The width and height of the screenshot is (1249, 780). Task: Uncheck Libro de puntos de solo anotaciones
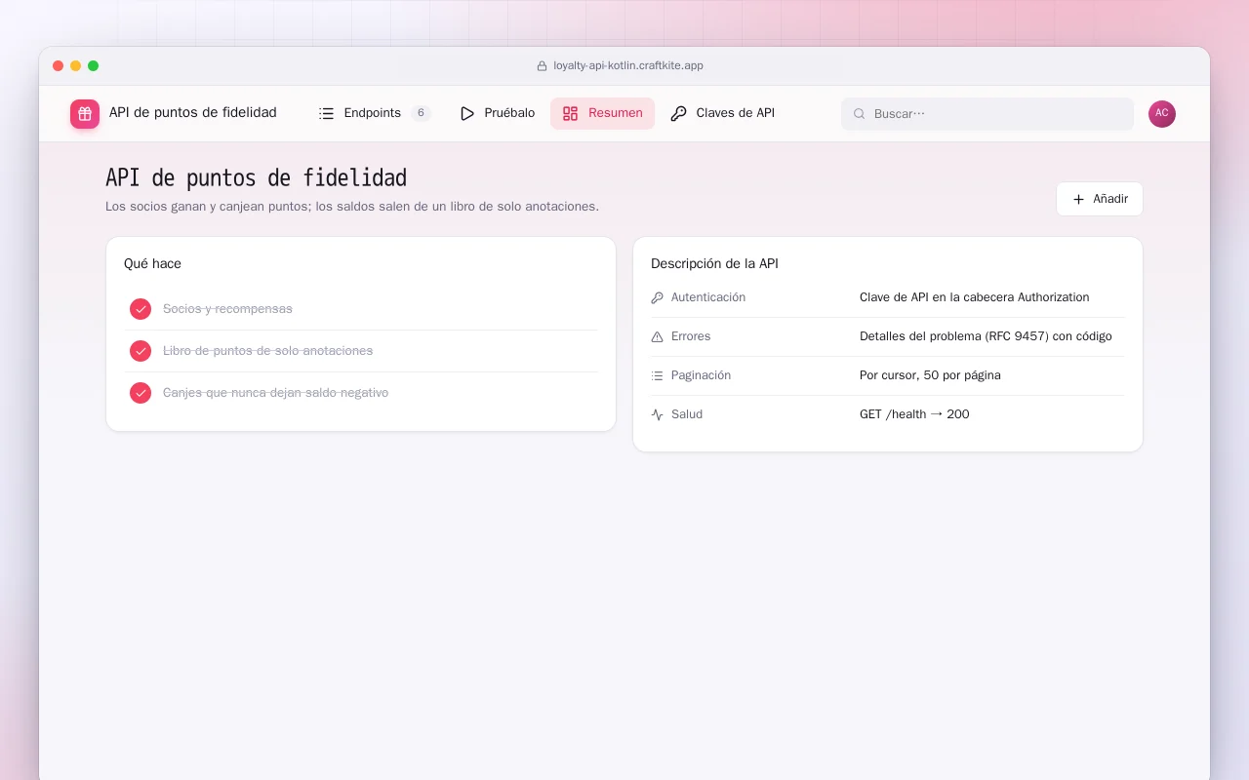point(141,351)
